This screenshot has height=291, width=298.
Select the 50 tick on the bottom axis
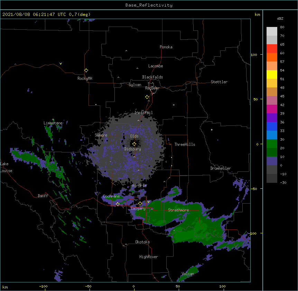[x=178, y=286]
